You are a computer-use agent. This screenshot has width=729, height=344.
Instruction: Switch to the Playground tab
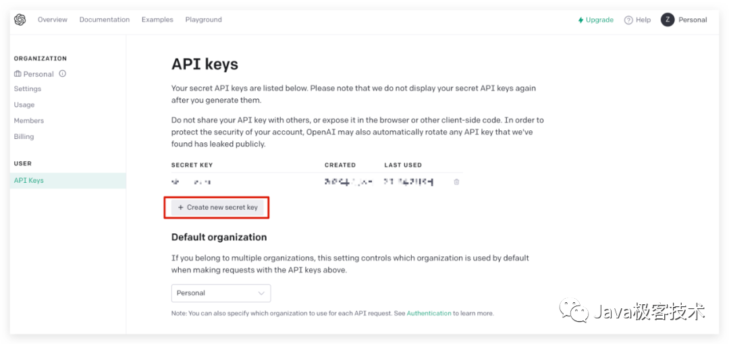[x=203, y=20]
